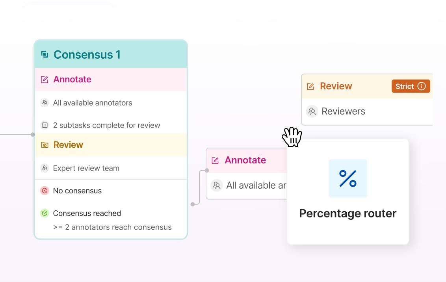Screen dimensions: 446x282
Task: Click the Review pencil icon in the top-right node
Action: pos(311,86)
